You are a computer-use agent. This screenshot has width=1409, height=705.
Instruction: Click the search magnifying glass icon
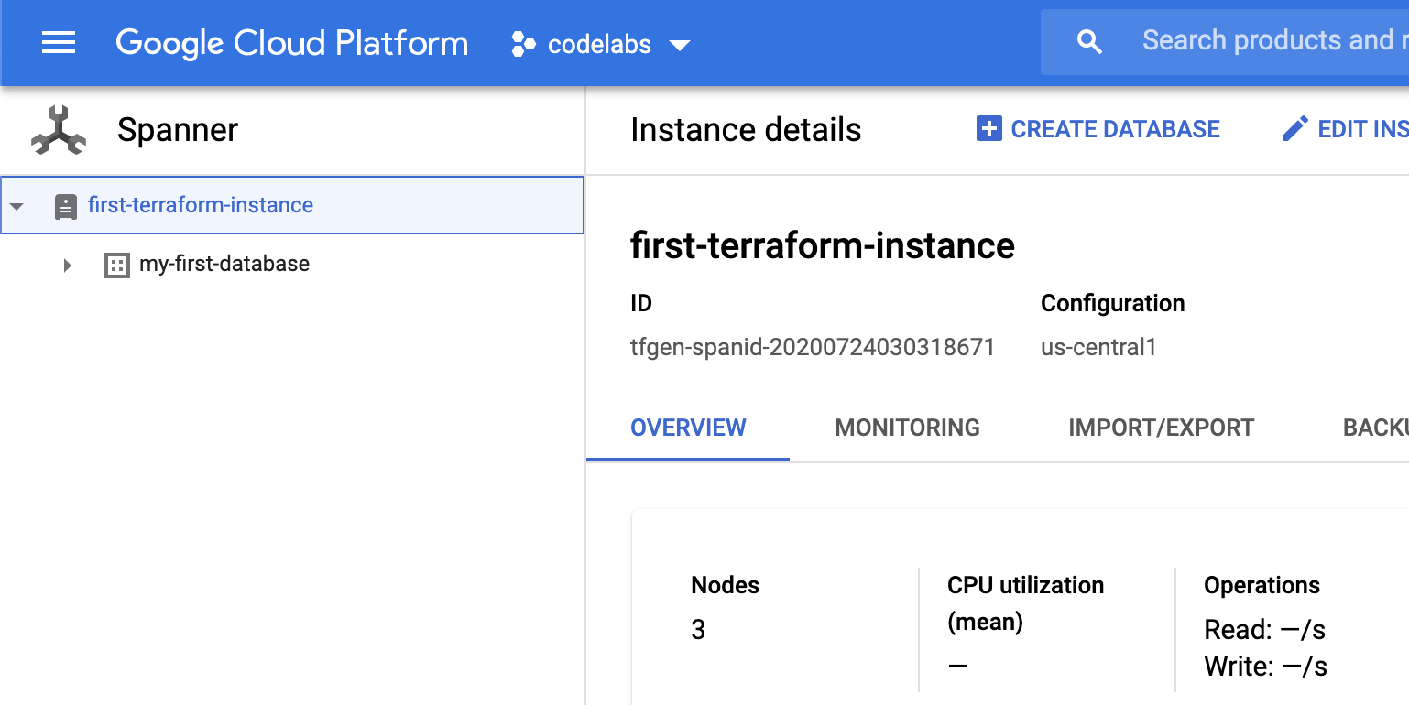[x=1089, y=42]
